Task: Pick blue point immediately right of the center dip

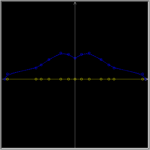Action: (81, 54)
